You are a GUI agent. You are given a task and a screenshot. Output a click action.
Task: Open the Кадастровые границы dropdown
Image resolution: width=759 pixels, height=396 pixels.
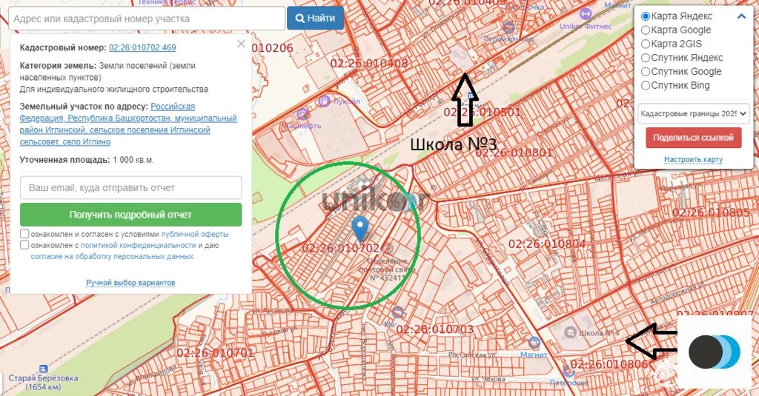(693, 114)
